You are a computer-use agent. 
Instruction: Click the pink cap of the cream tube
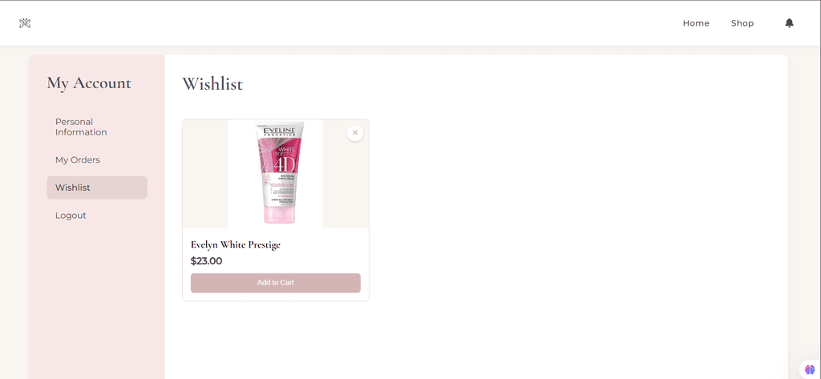point(279,214)
